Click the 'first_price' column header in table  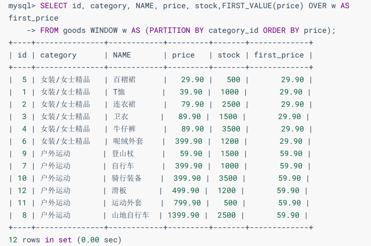(x=279, y=55)
